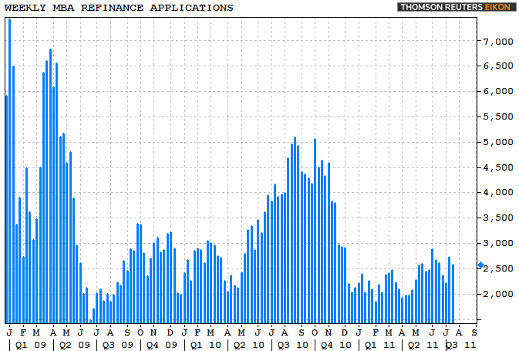Jump to the Q4 09 quarter label
The width and height of the screenshot is (519, 351).
161,343
